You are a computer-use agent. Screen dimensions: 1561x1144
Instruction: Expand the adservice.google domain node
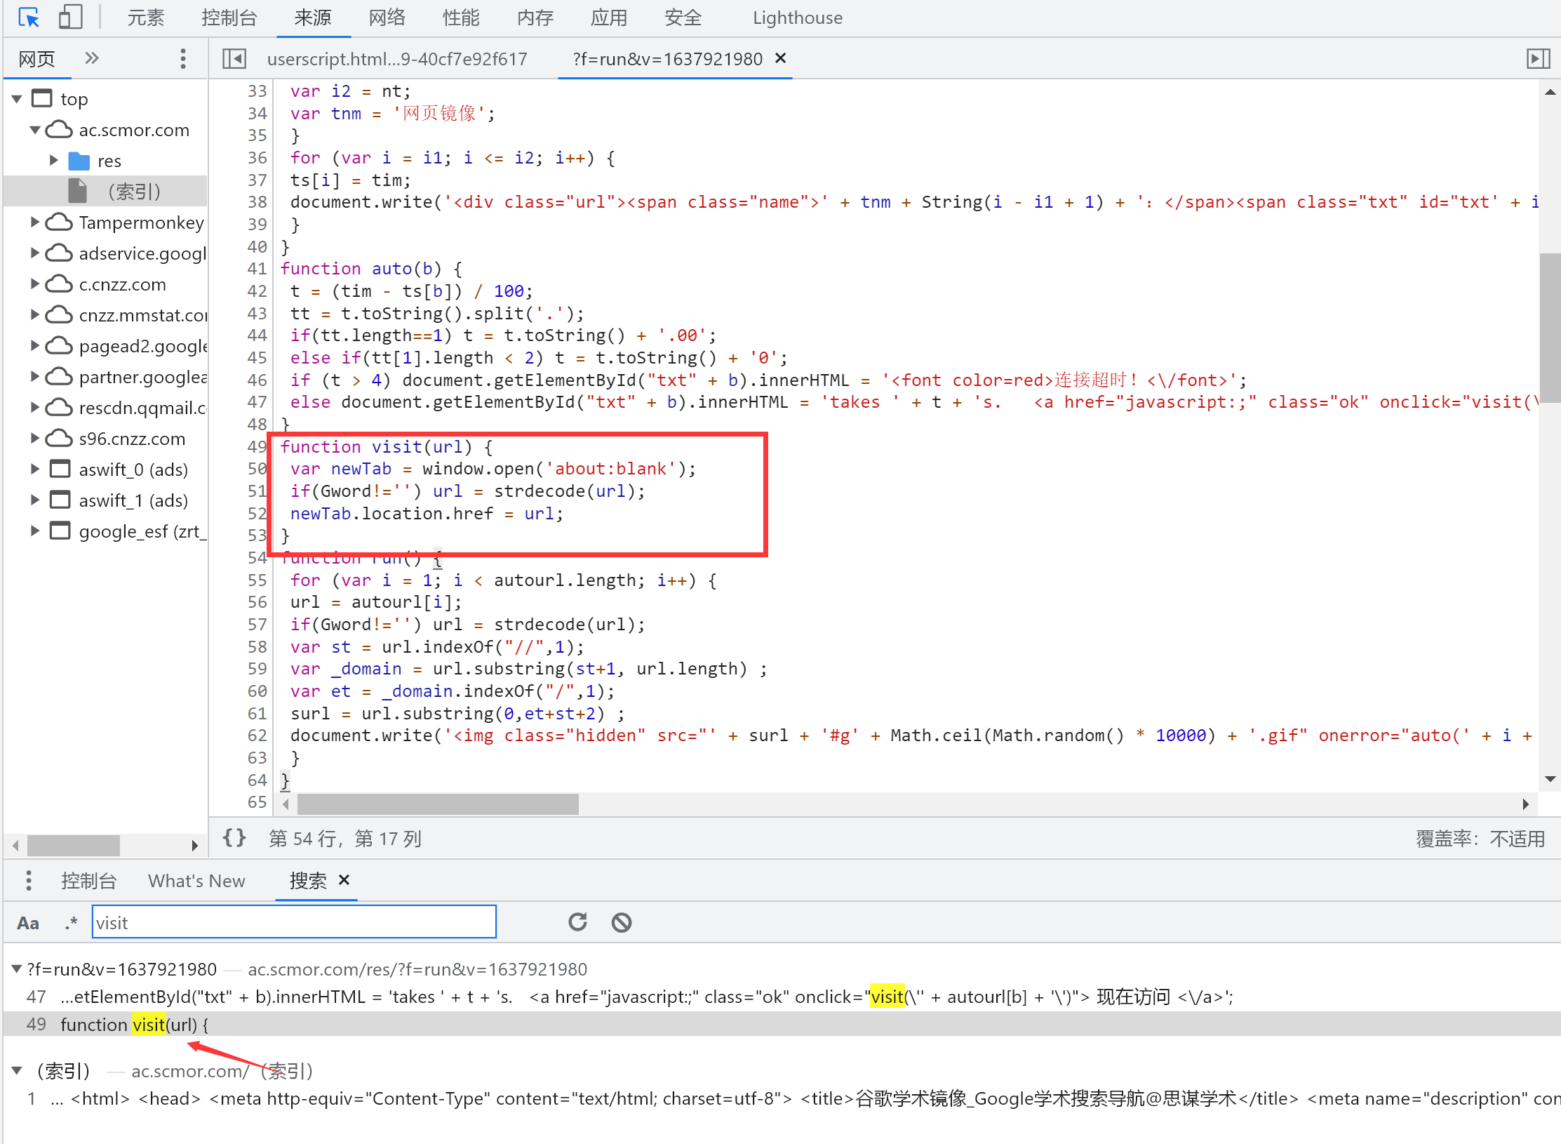pyautogui.click(x=34, y=253)
